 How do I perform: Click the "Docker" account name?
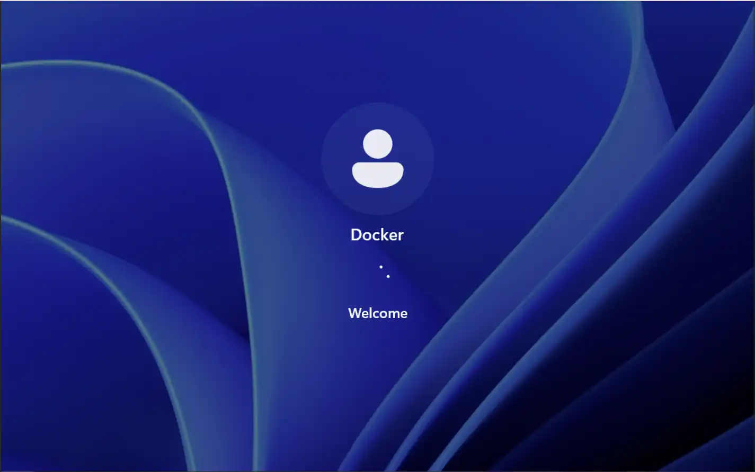tap(377, 235)
